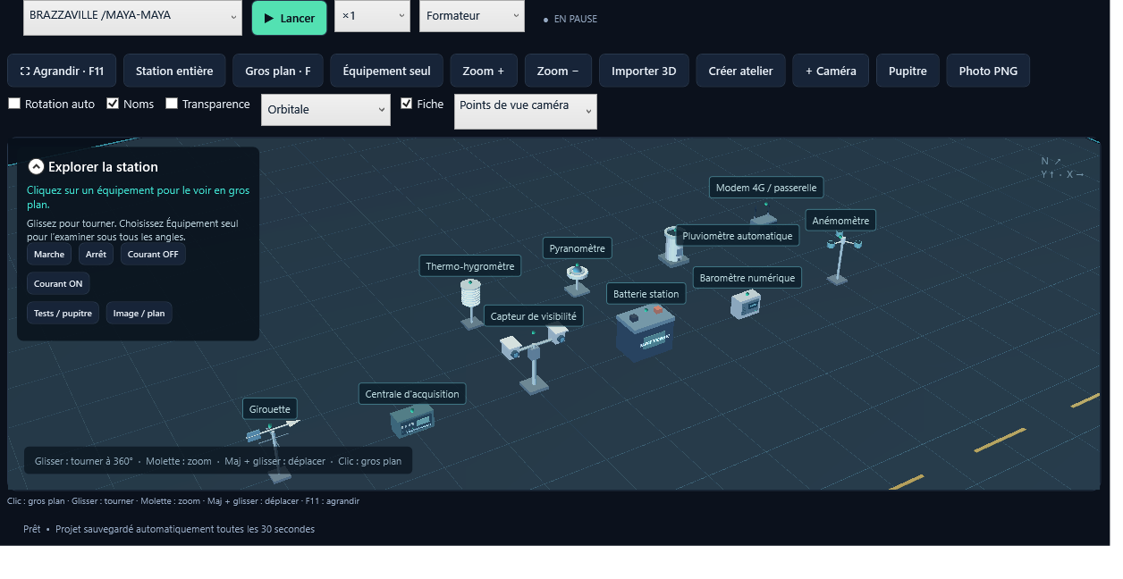
Task: Click the Gros plan · F button
Action: pos(278,71)
